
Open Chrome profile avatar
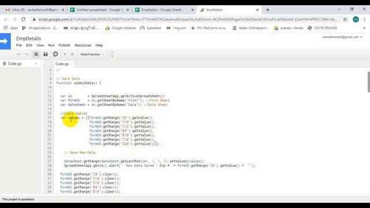click(356, 19)
